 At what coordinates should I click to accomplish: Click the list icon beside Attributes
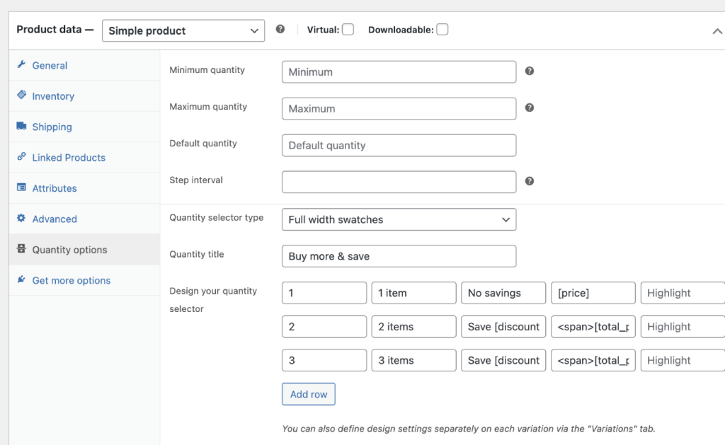click(x=22, y=188)
